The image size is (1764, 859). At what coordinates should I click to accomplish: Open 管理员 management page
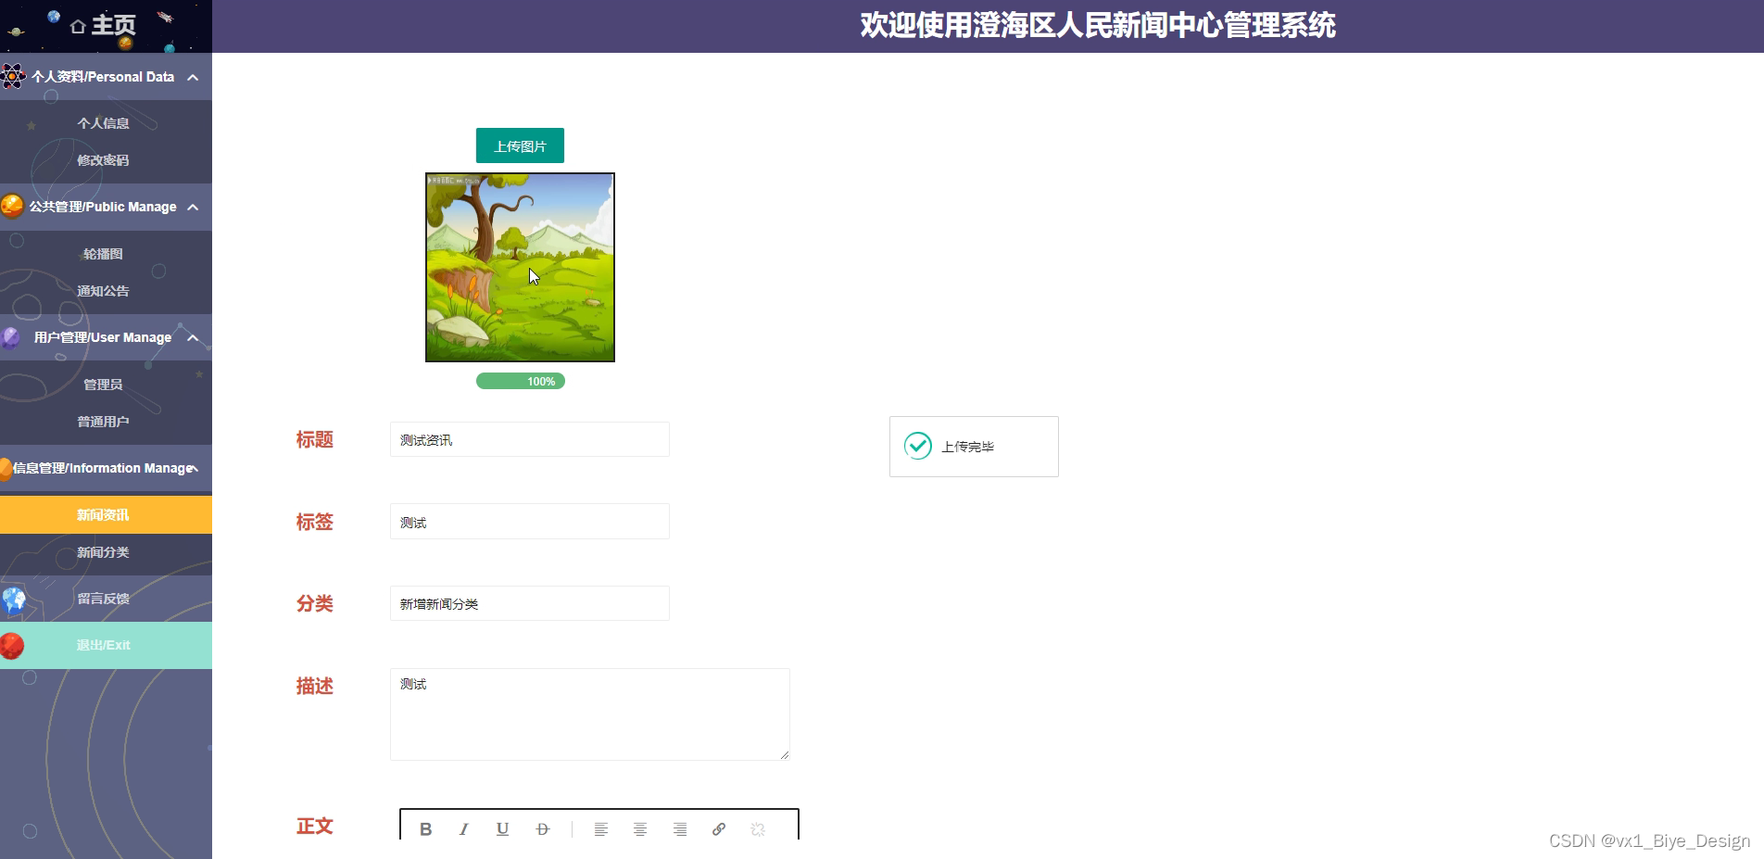point(103,385)
